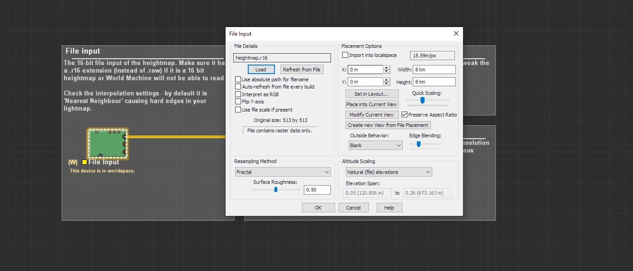The width and height of the screenshot is (633, 271).
Task: Click Refresh from File button
Action: [302, 70]
